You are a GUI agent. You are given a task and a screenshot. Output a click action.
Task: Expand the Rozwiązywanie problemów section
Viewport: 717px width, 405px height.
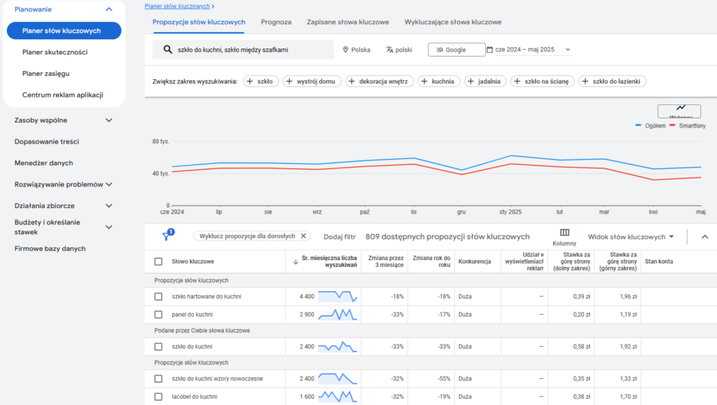(109, 184)
